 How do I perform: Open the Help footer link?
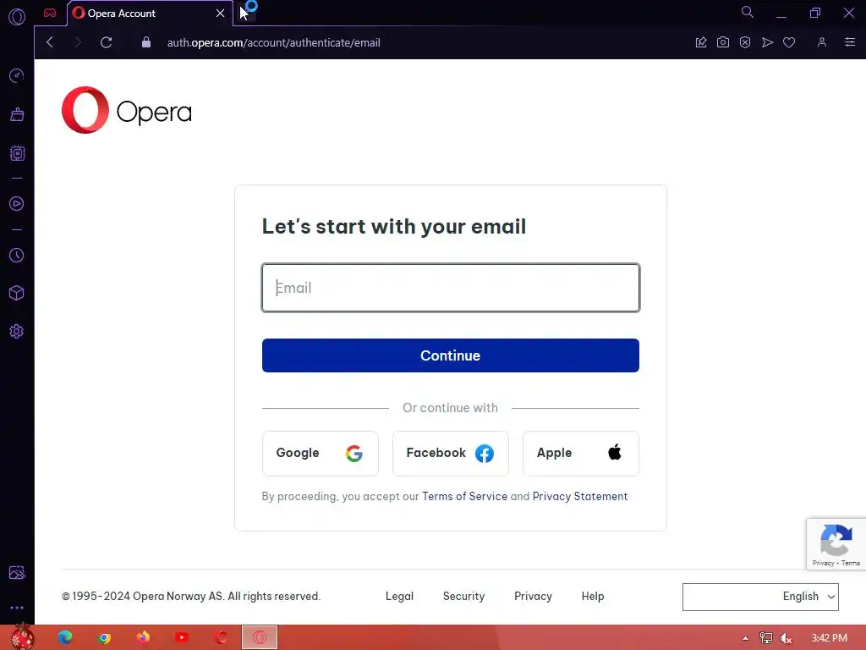point(593,597)
